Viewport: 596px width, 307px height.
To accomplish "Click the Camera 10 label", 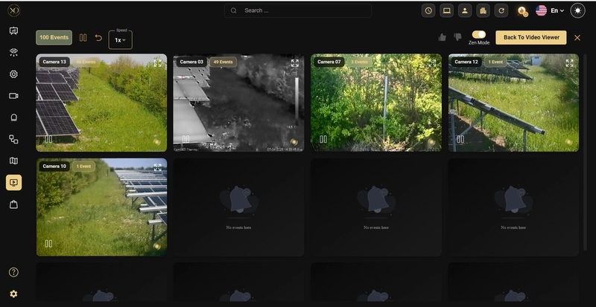I will point(54,167).
